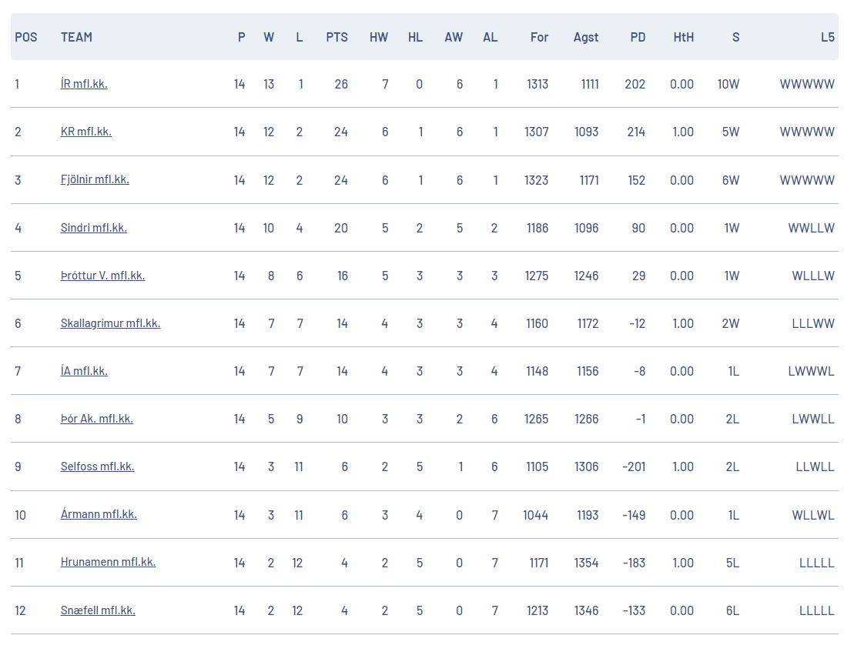Image resolution: width=854 pixels, height=652 pixels.
Task: Open the Þór Ak. mfl.kk. link
Action: 97,419
